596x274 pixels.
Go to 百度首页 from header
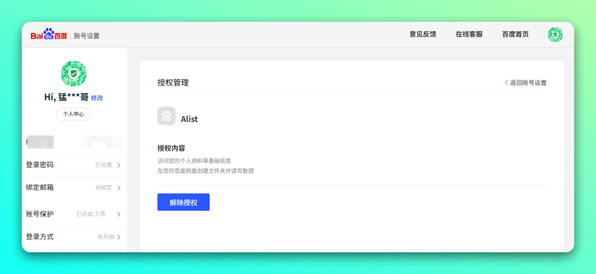pyautogui.click(x=515, y=35)
